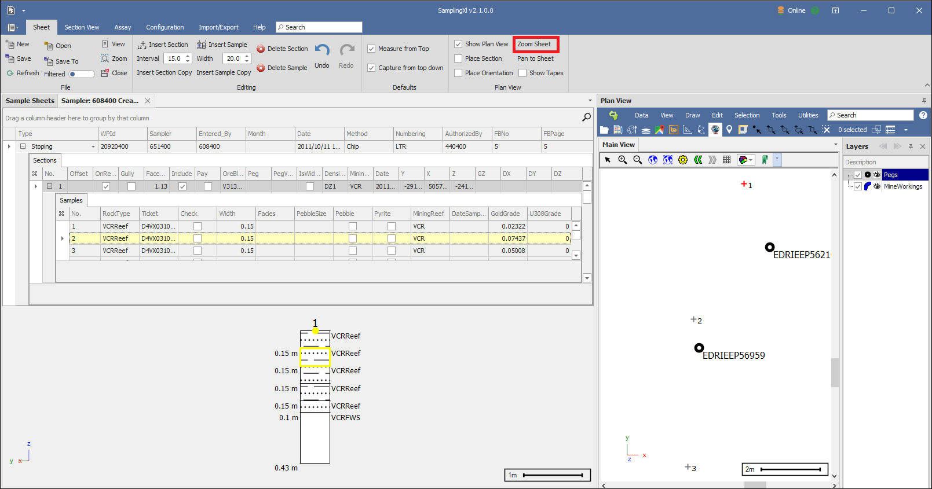The width and height of the screenshot is (932, 489).
Task: Open the Stoping type dropdown arrow
Action: [x=93, y=147]
